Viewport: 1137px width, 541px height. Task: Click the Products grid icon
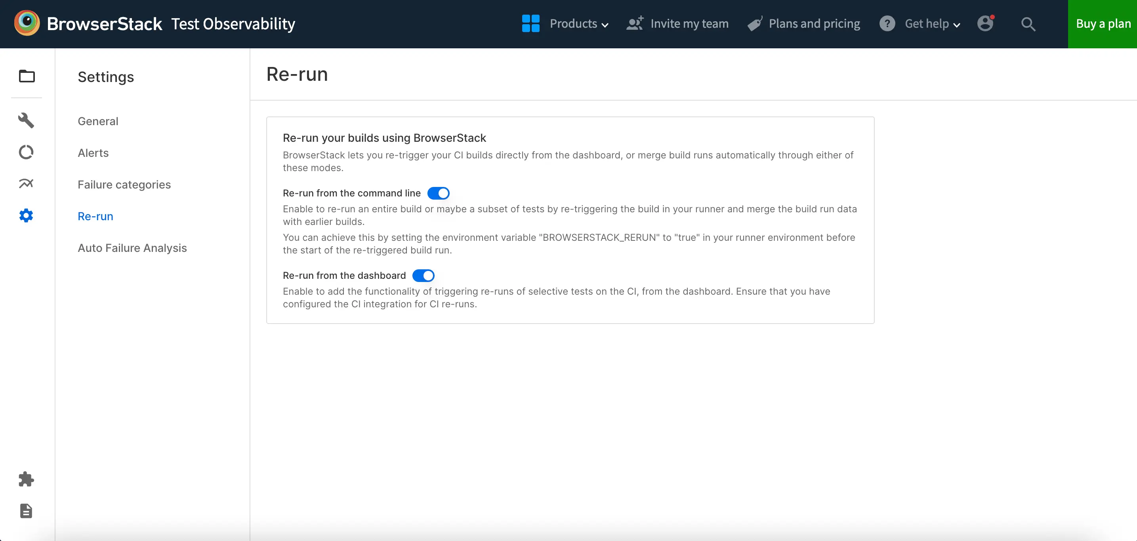[x=530, y=23]
